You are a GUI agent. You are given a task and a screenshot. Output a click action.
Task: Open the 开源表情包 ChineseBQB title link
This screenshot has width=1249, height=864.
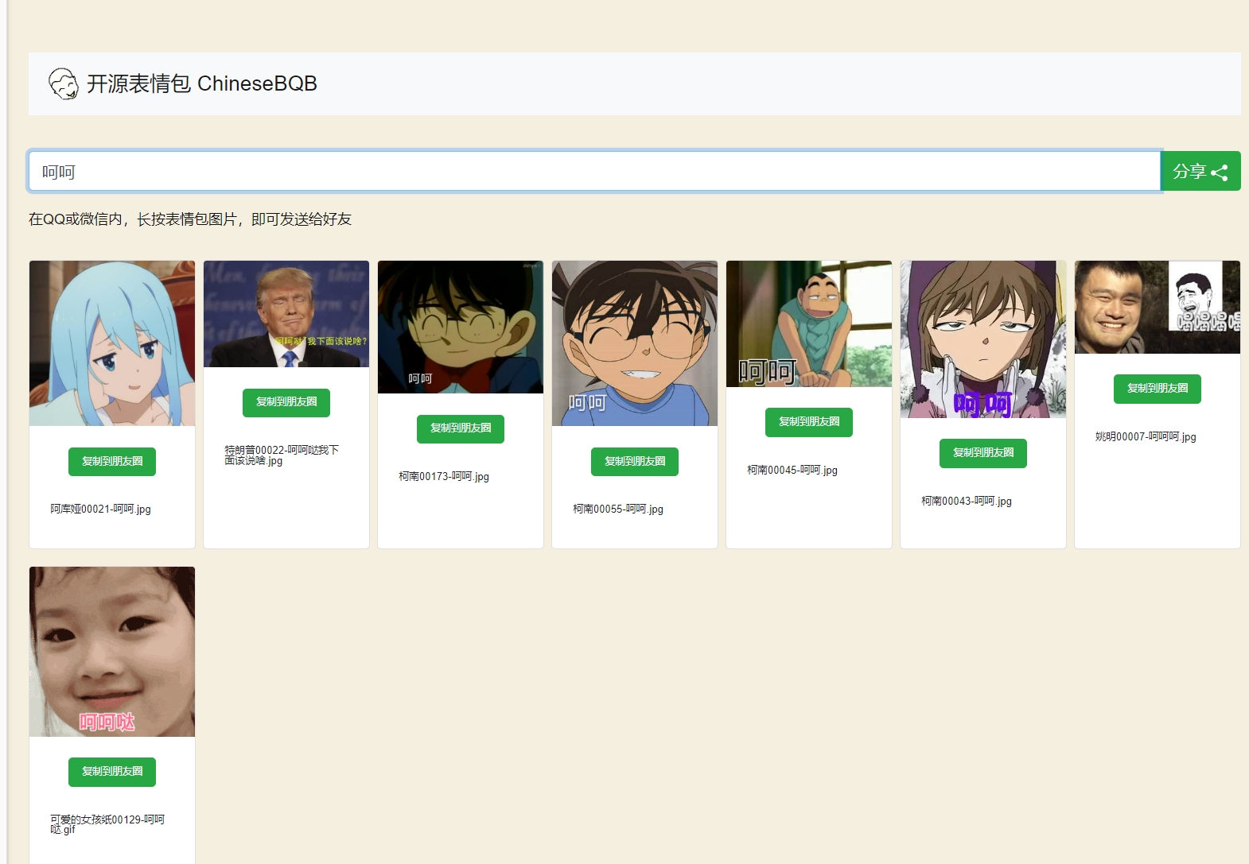tap(201, 83)
